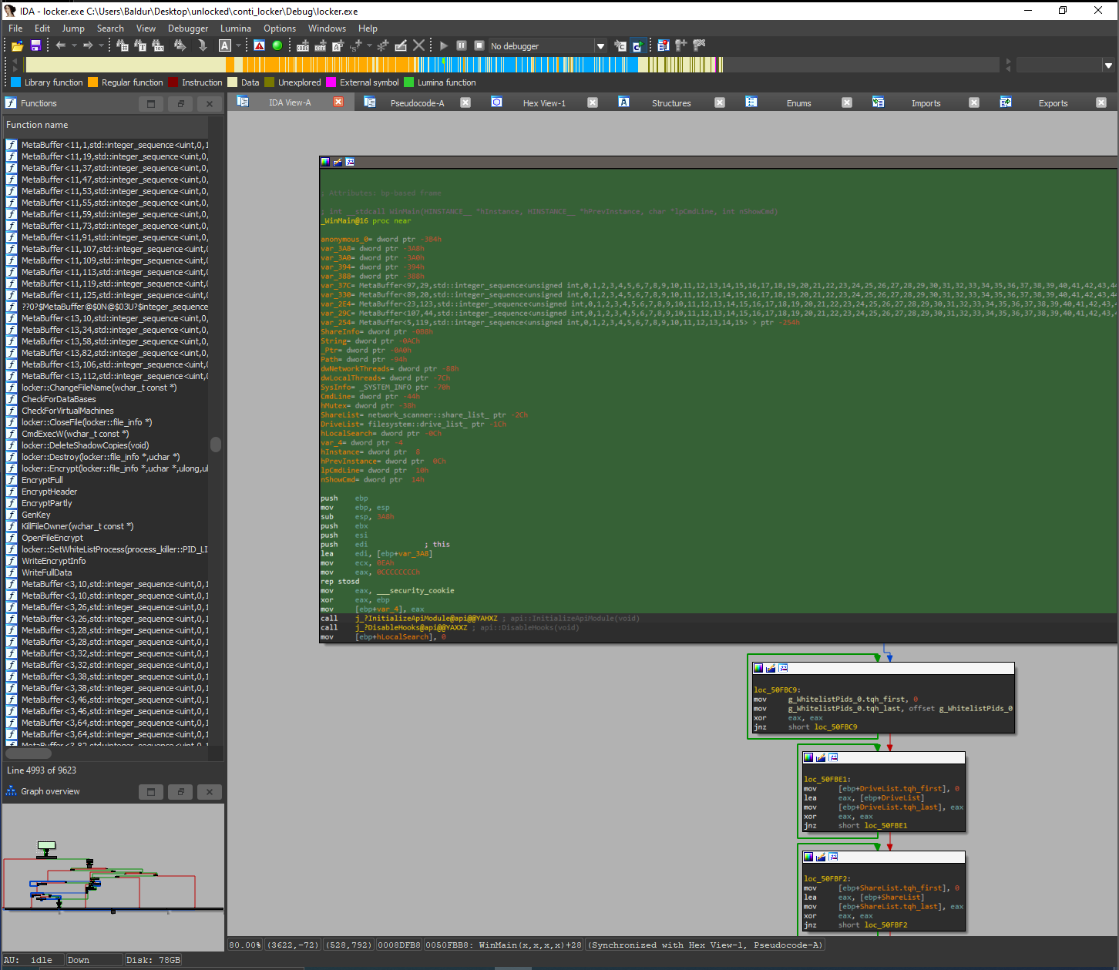
Task: Click the Save database floppy icon
Action: point(35,46)
